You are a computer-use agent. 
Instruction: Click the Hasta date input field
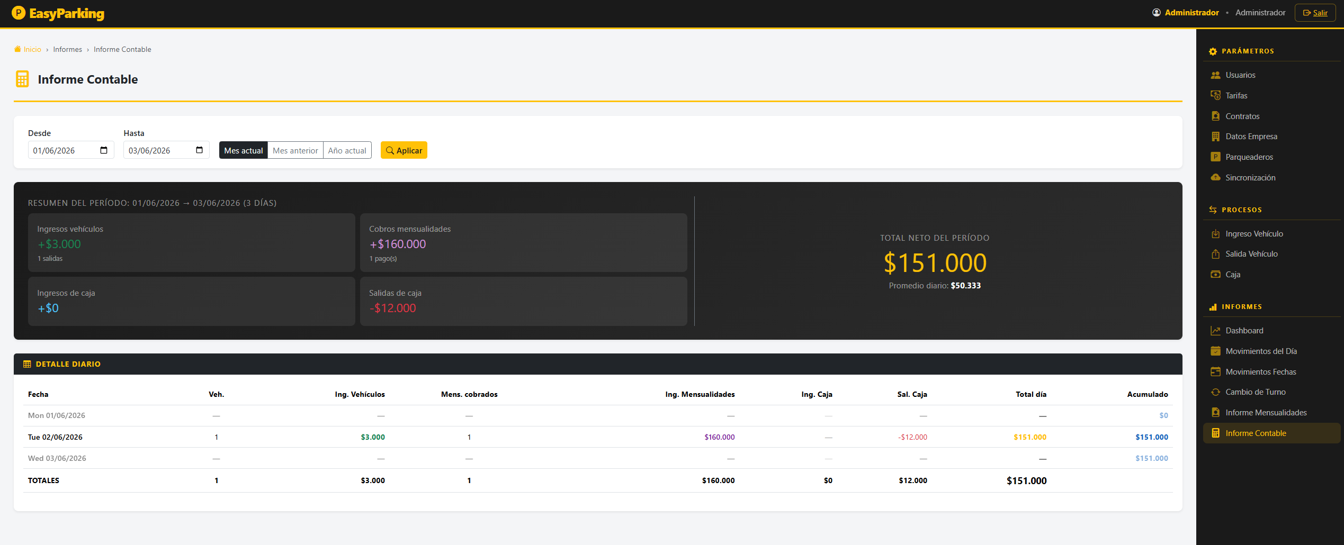pos(166,150)
